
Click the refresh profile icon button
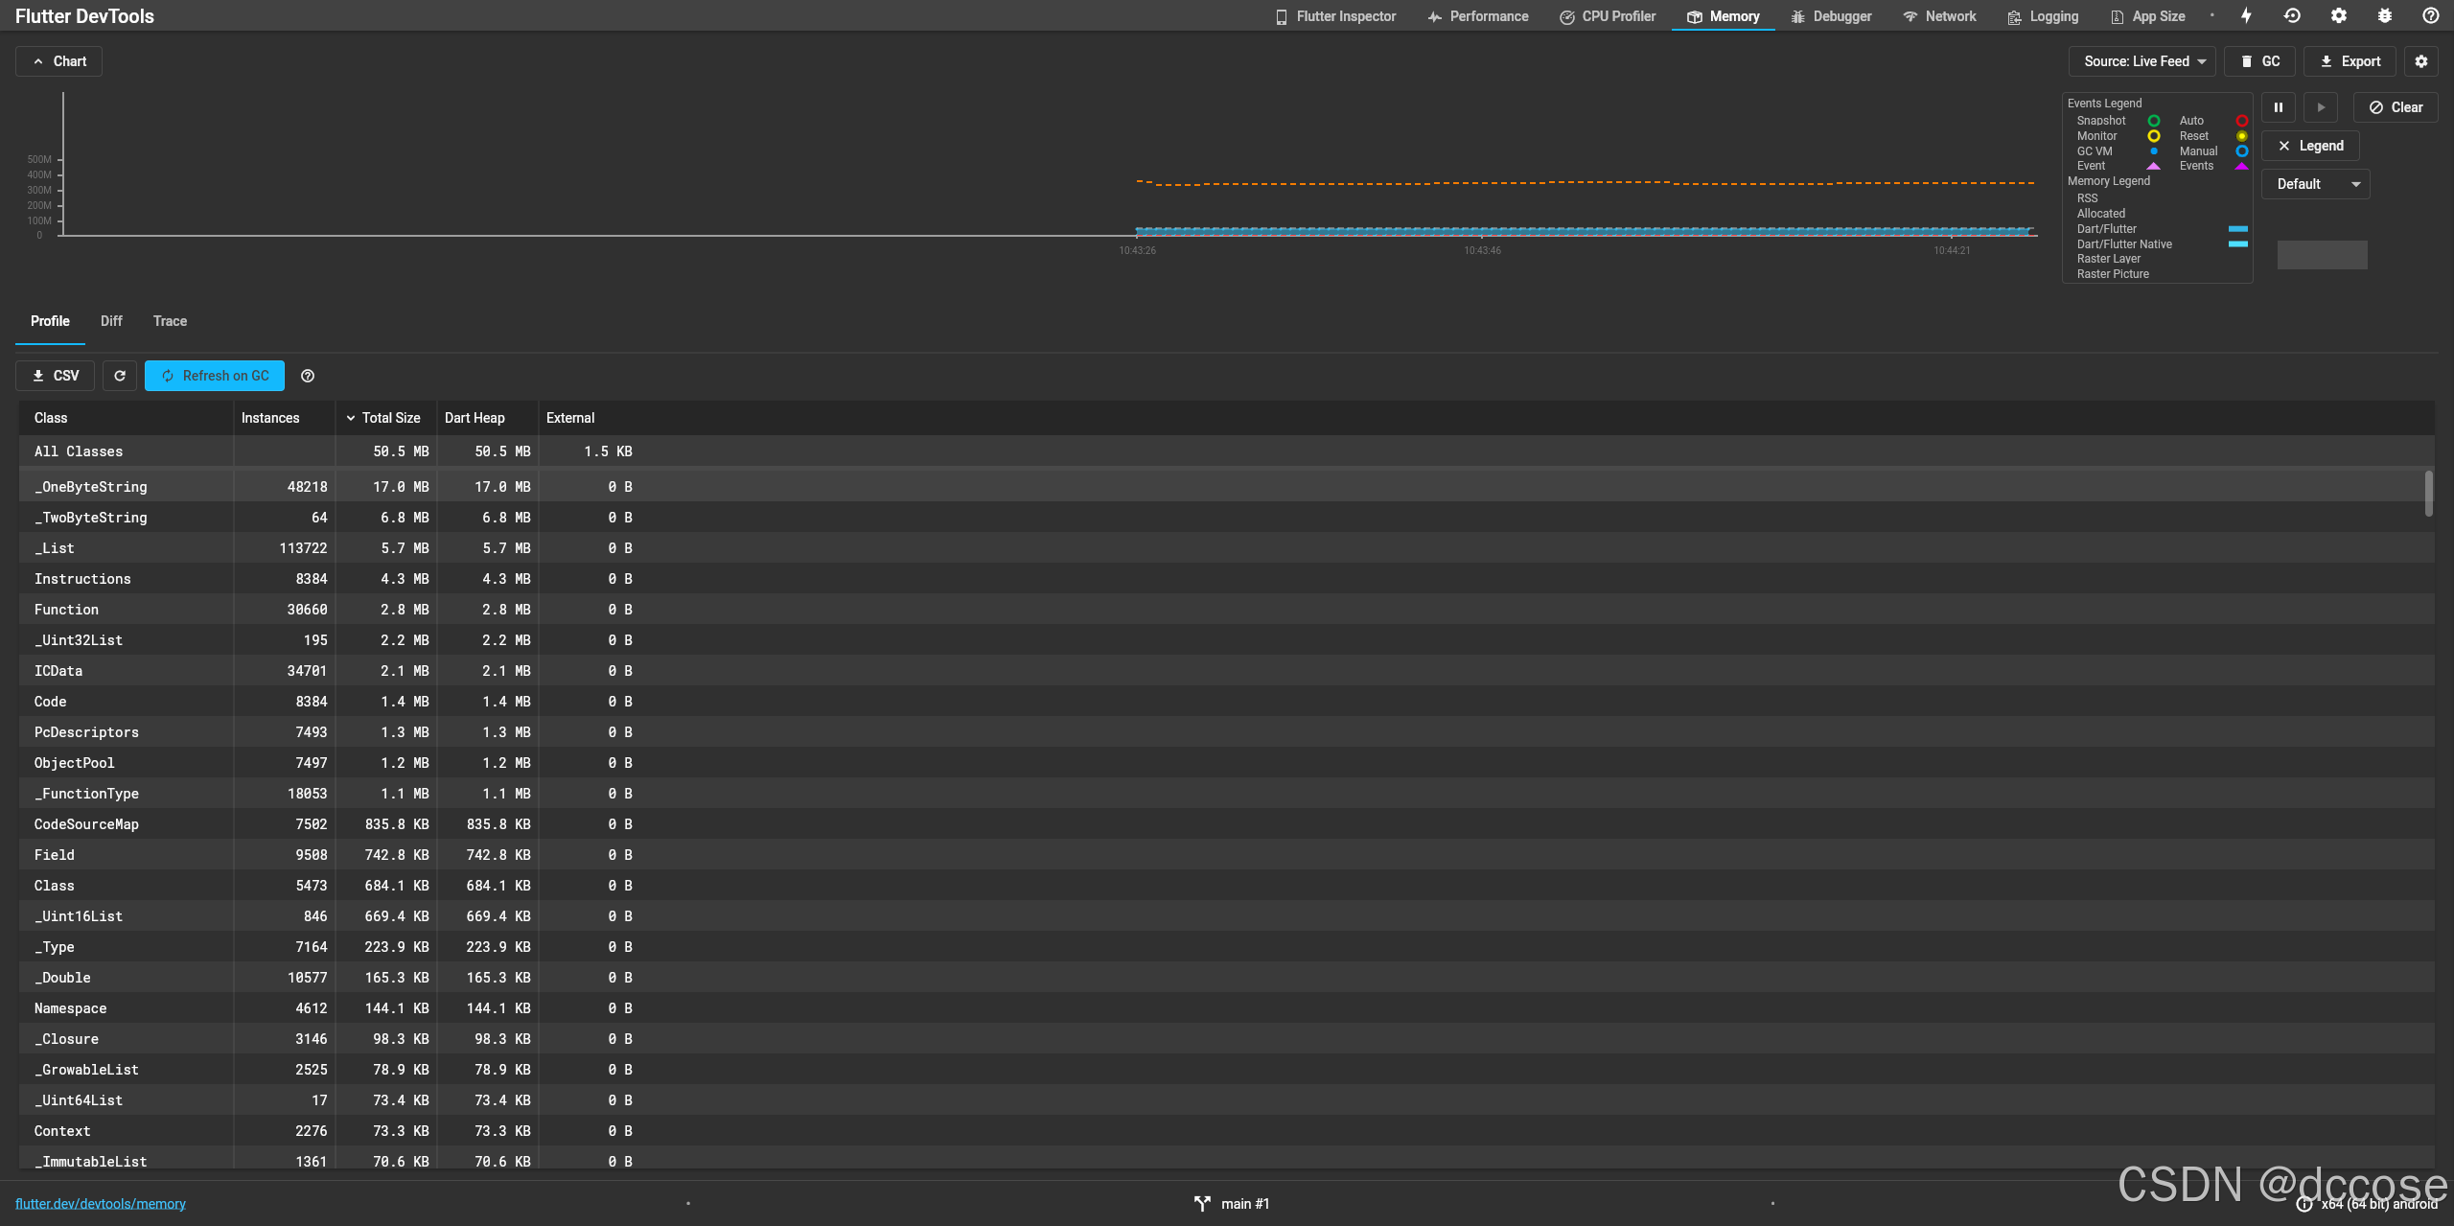[120, 376]
